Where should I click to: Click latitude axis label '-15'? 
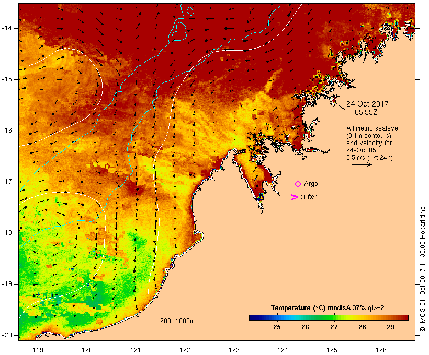point(7,79)
